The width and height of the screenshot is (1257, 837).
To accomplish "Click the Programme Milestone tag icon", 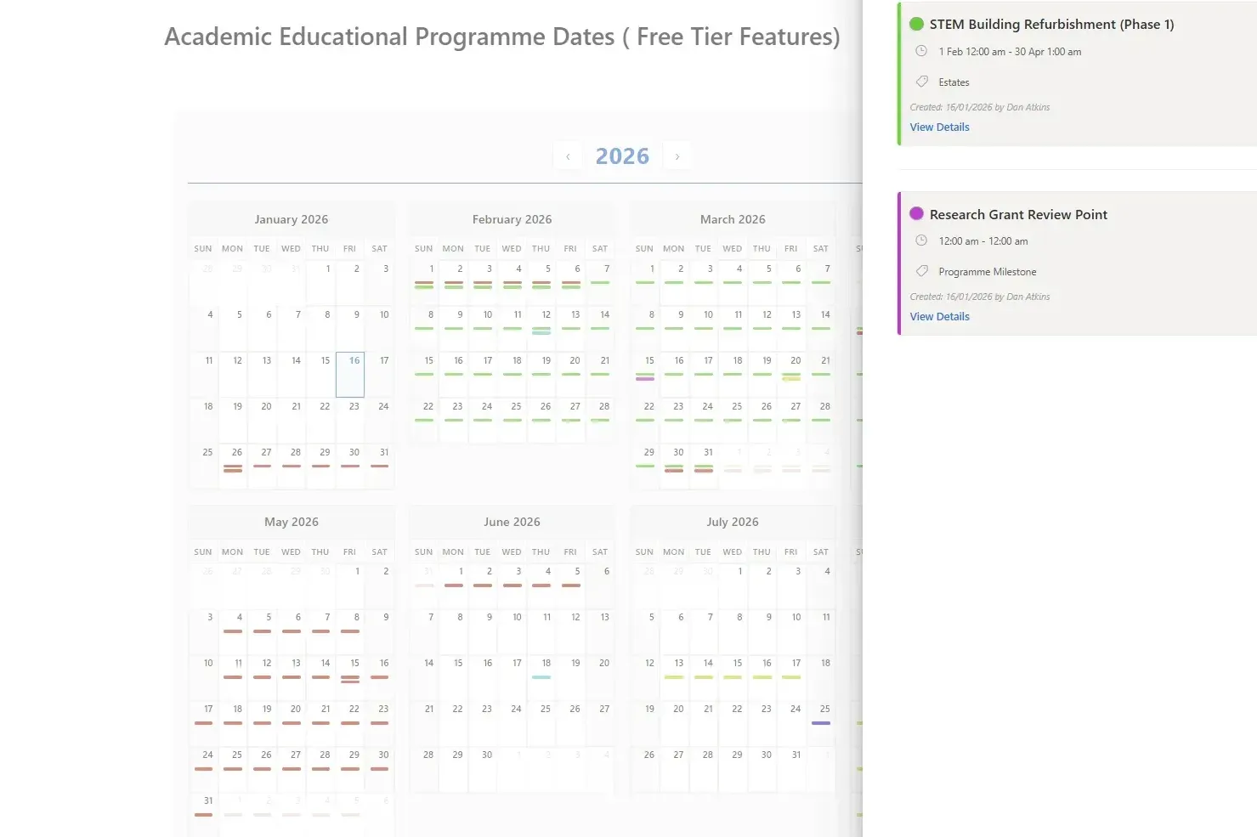I will [x=922, y=271].
